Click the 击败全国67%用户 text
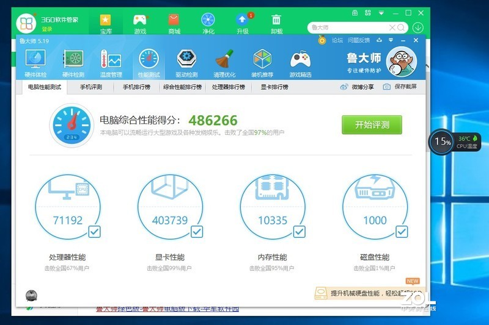The image size is (489, 325). 67,268
